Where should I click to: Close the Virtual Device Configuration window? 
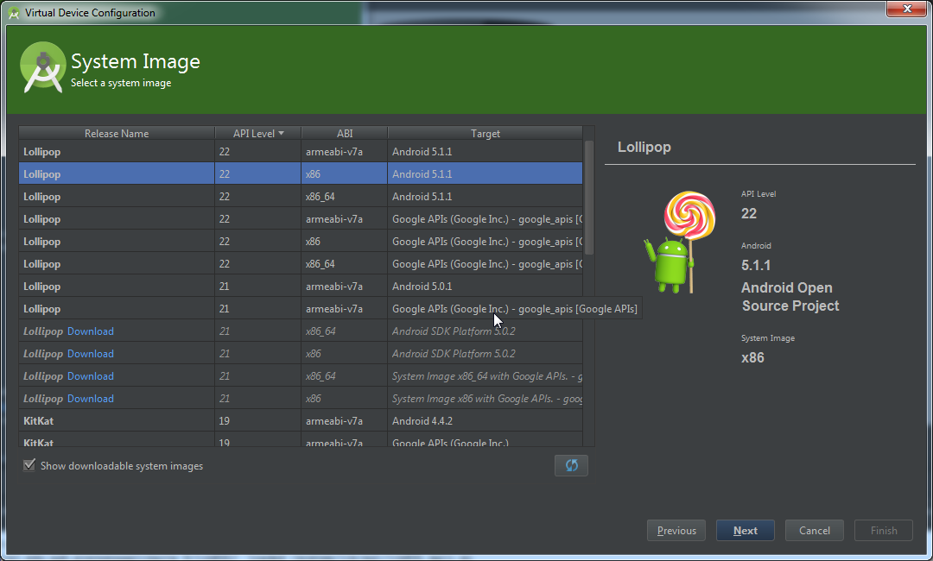tap(907, 9)
